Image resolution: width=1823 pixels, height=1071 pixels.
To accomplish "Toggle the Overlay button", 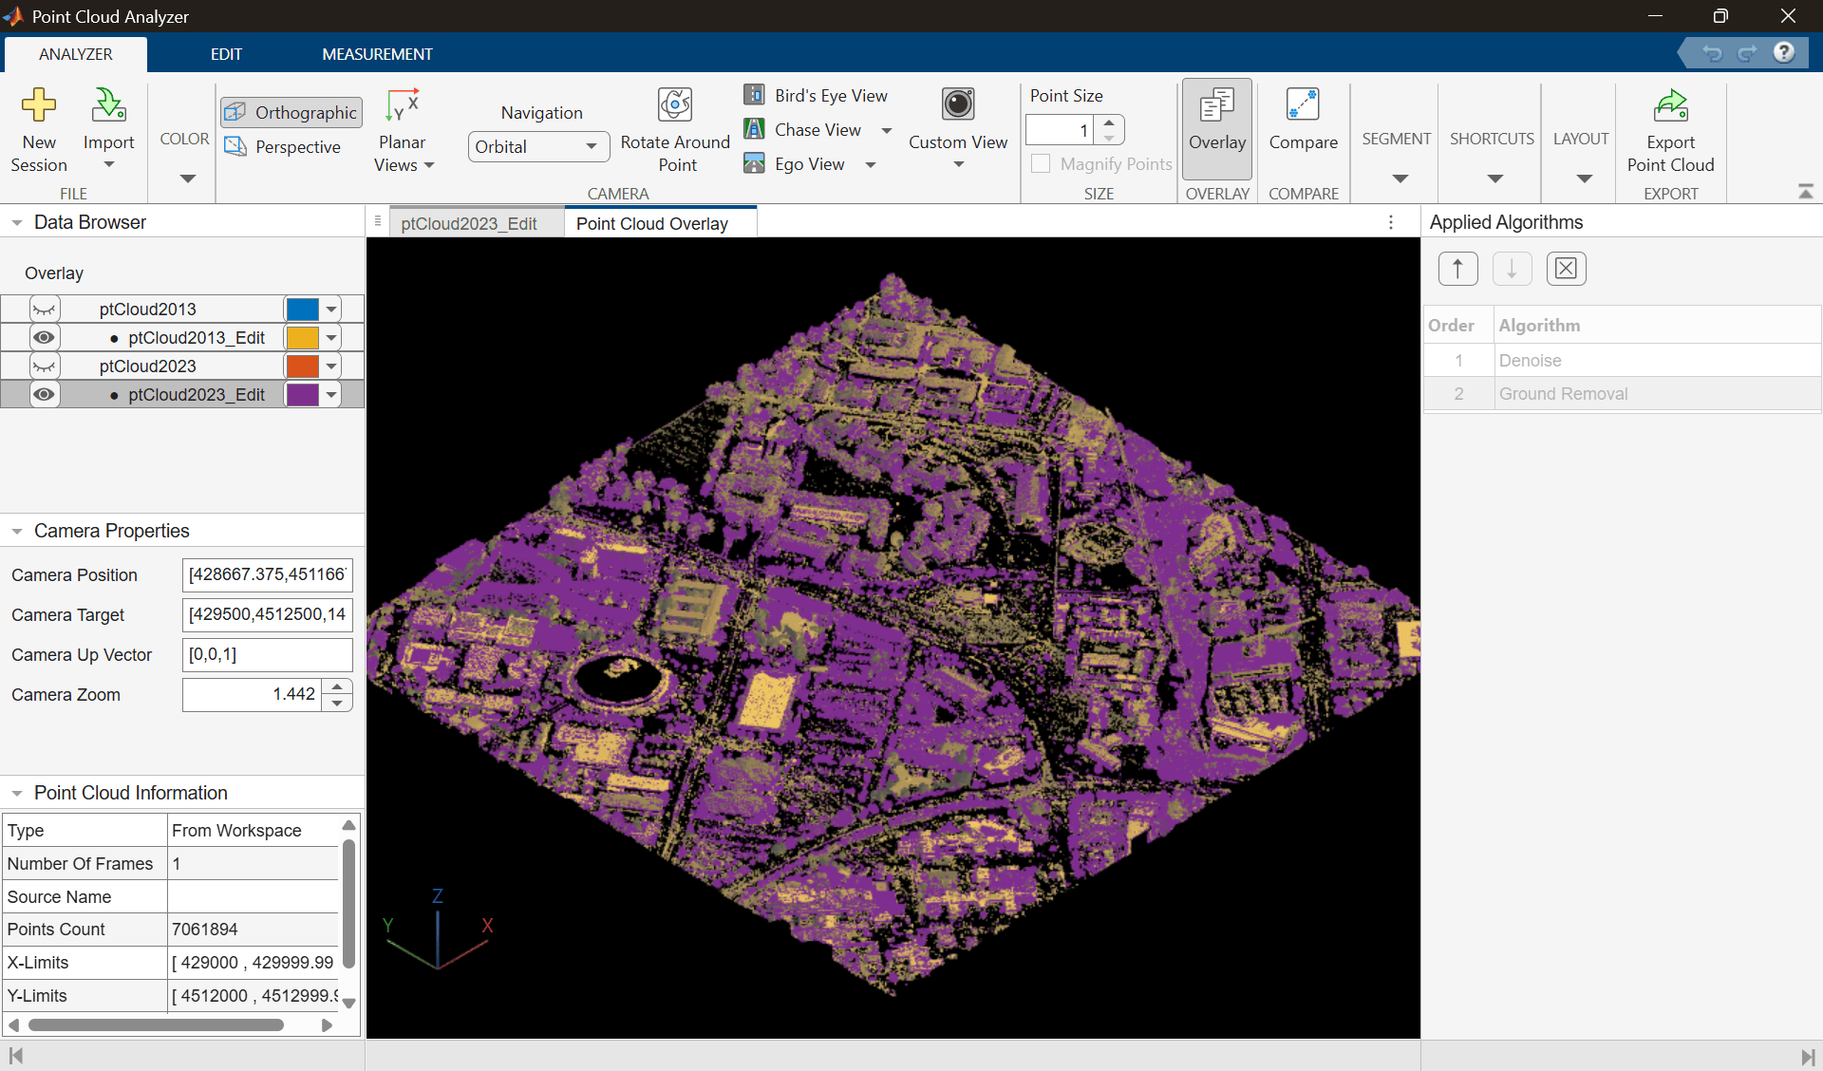I will tap(1217, 129).
